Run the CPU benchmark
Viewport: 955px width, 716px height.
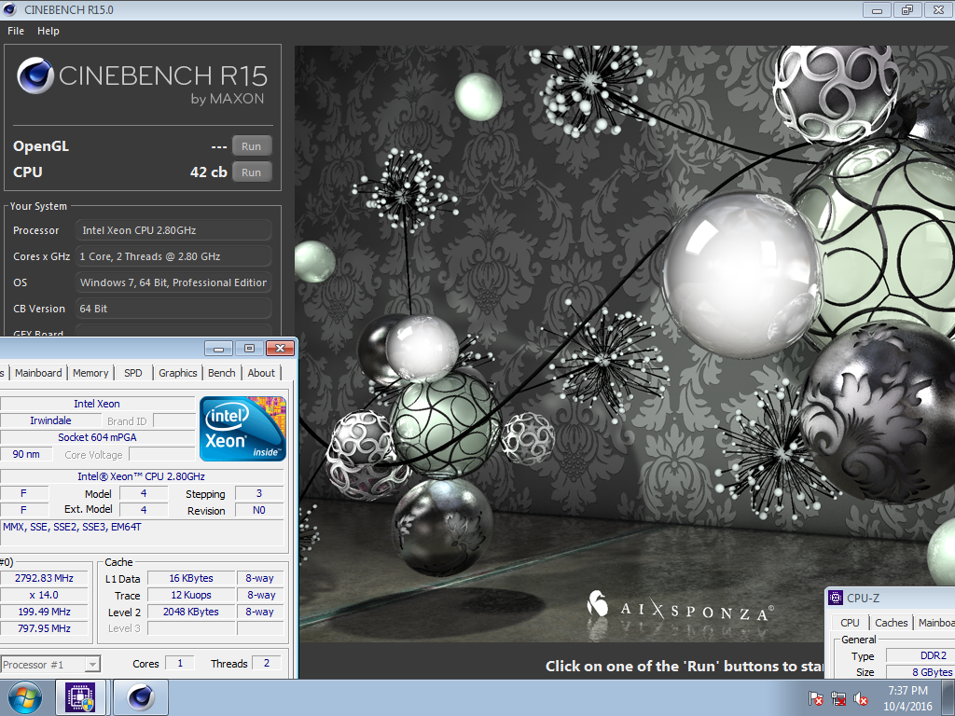pyautogui.click(x=251, y=172)
